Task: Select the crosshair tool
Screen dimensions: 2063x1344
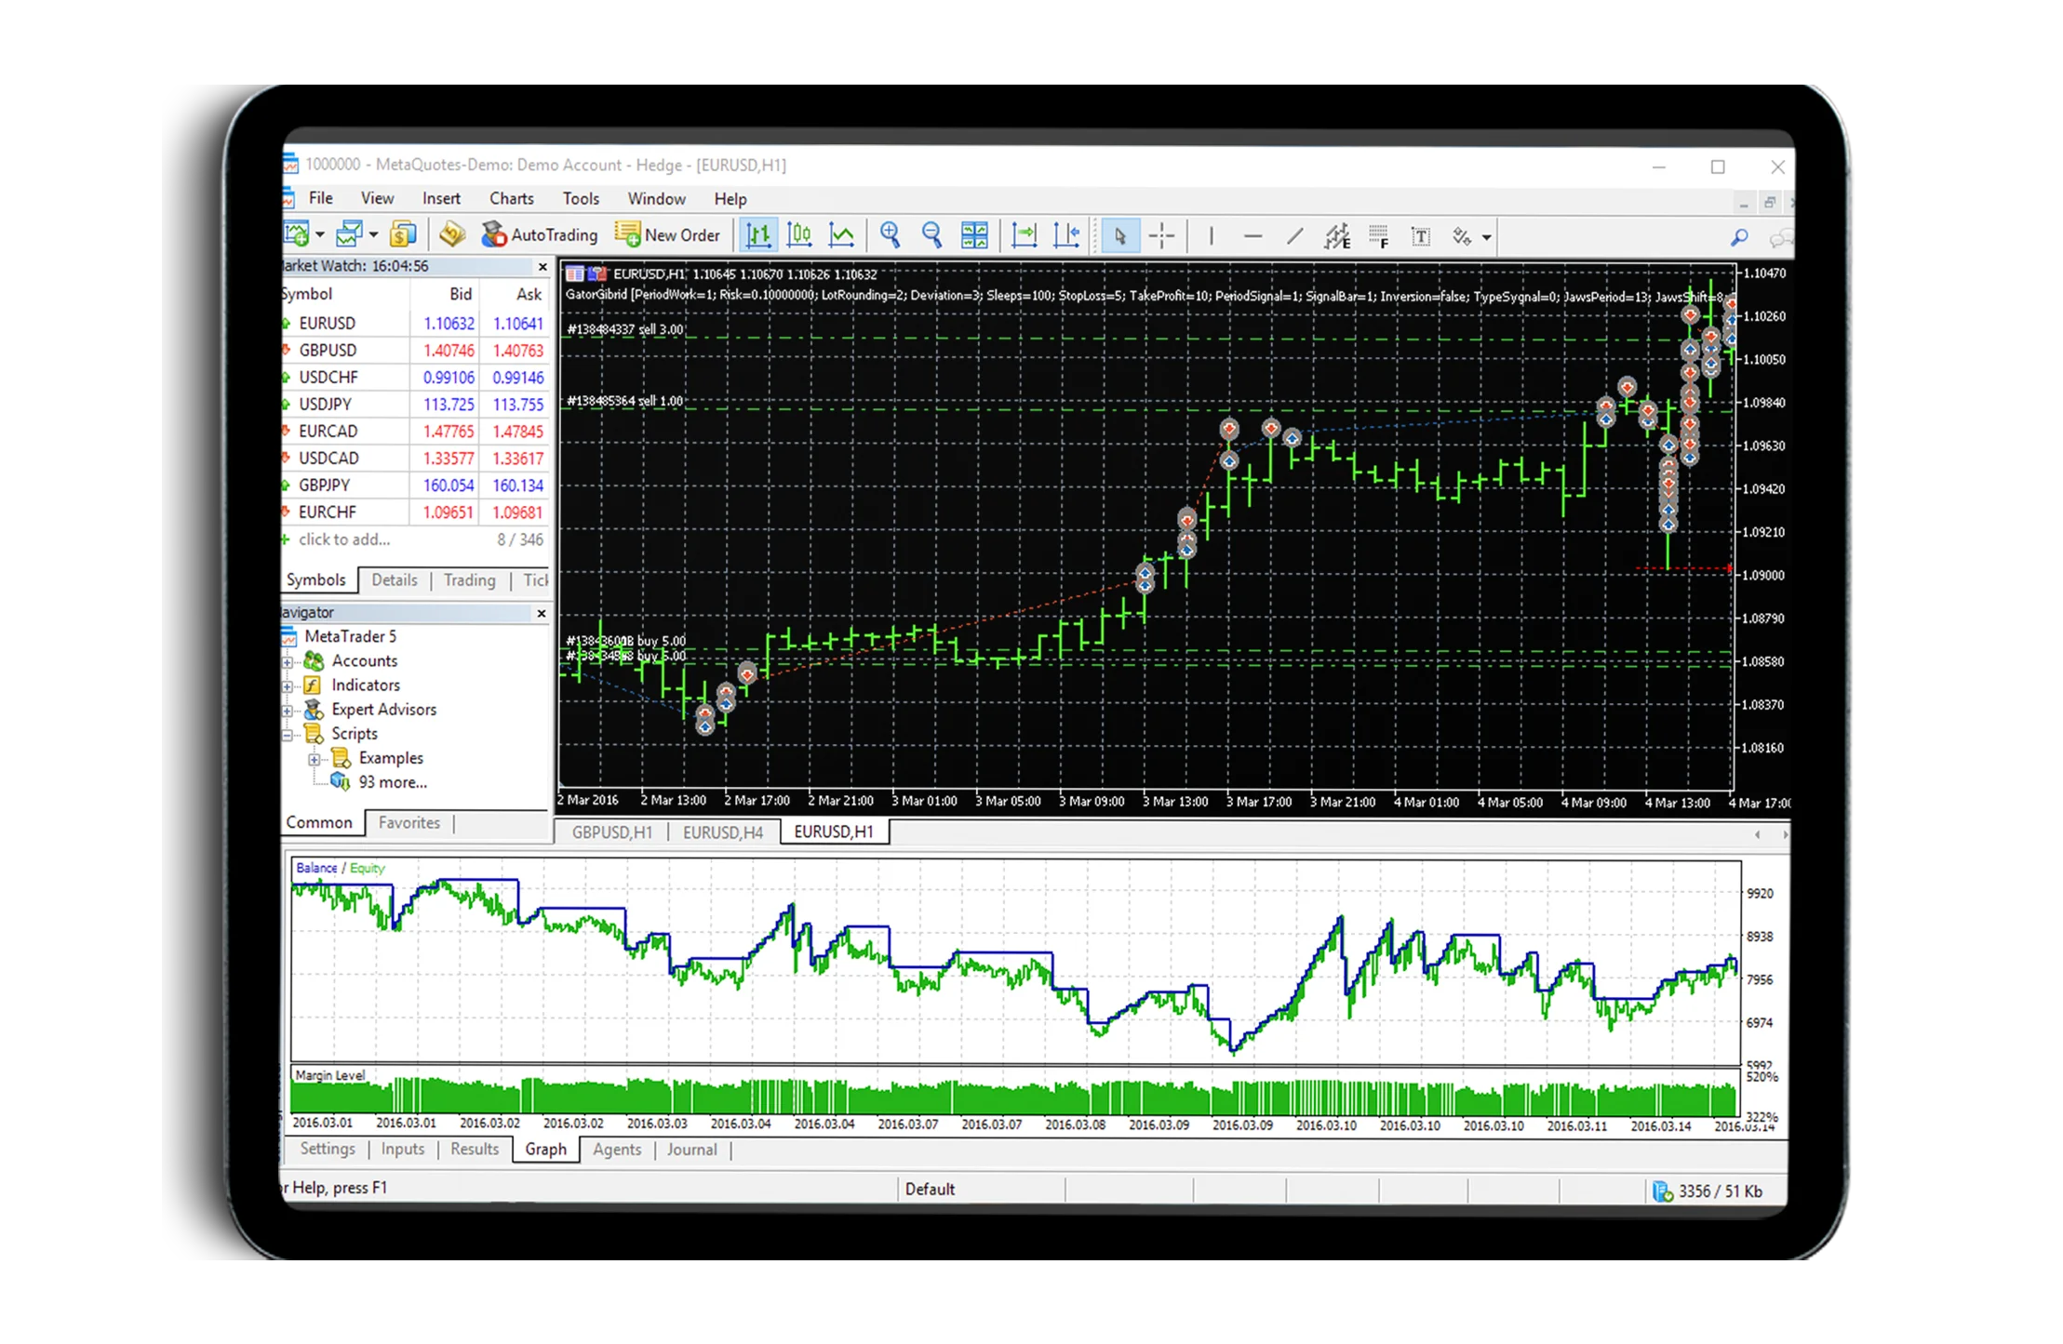Action: click(1161, 236)
